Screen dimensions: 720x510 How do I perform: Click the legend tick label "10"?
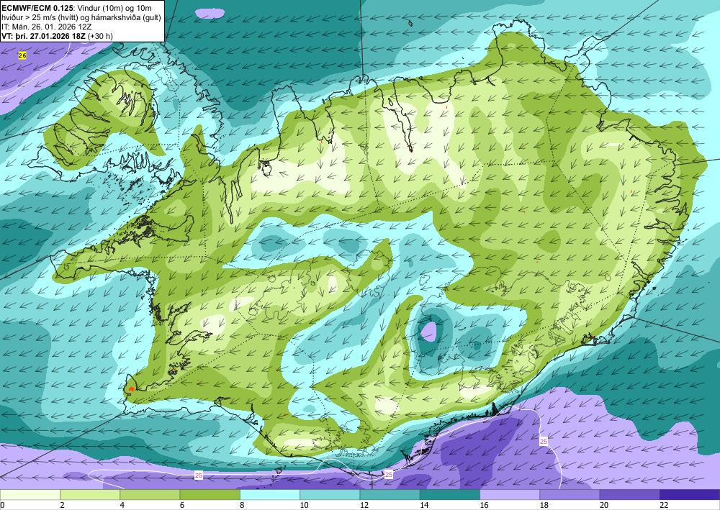[x=304, y=506]
